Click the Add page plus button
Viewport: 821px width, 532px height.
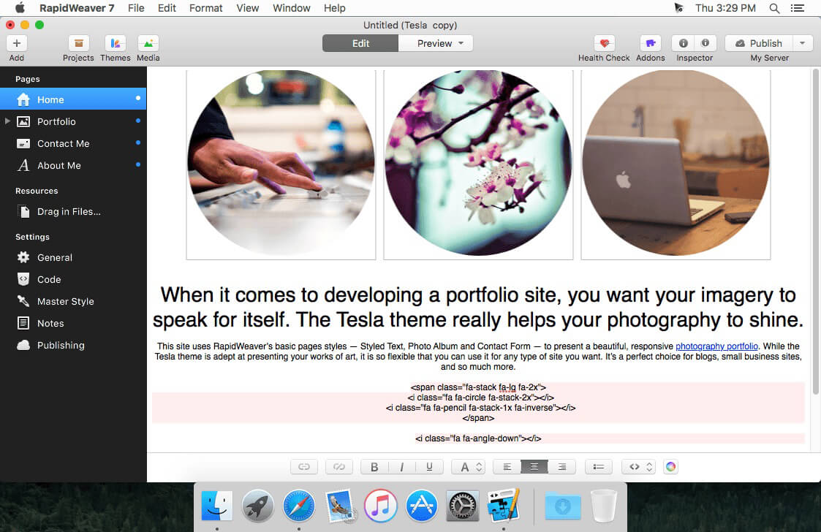[x=17, y=44]
